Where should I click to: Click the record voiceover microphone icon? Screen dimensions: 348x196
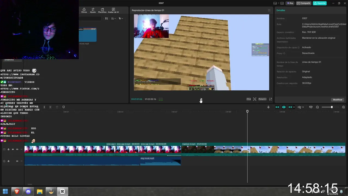268,107
